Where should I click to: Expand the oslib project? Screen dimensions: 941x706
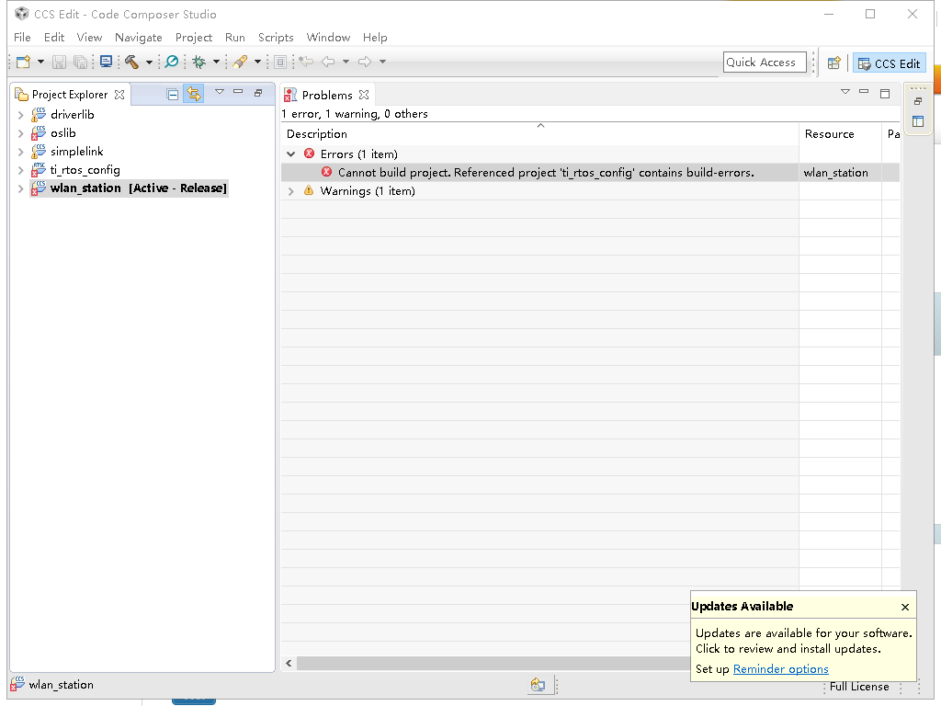click(x=20, y=133)
